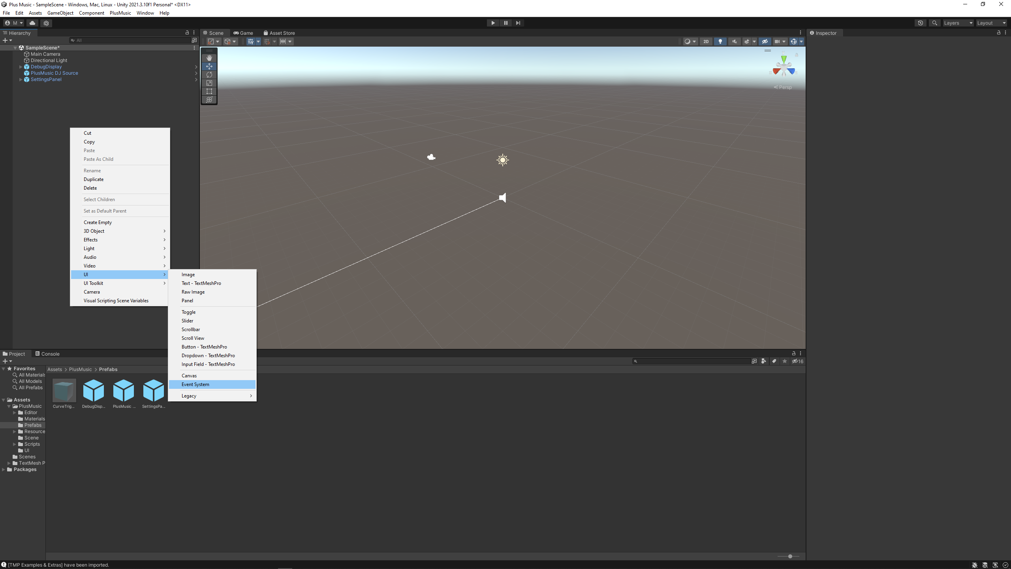1011x569 pixels.
Task: Open the Undo History icon
Action: coord(921,23)
